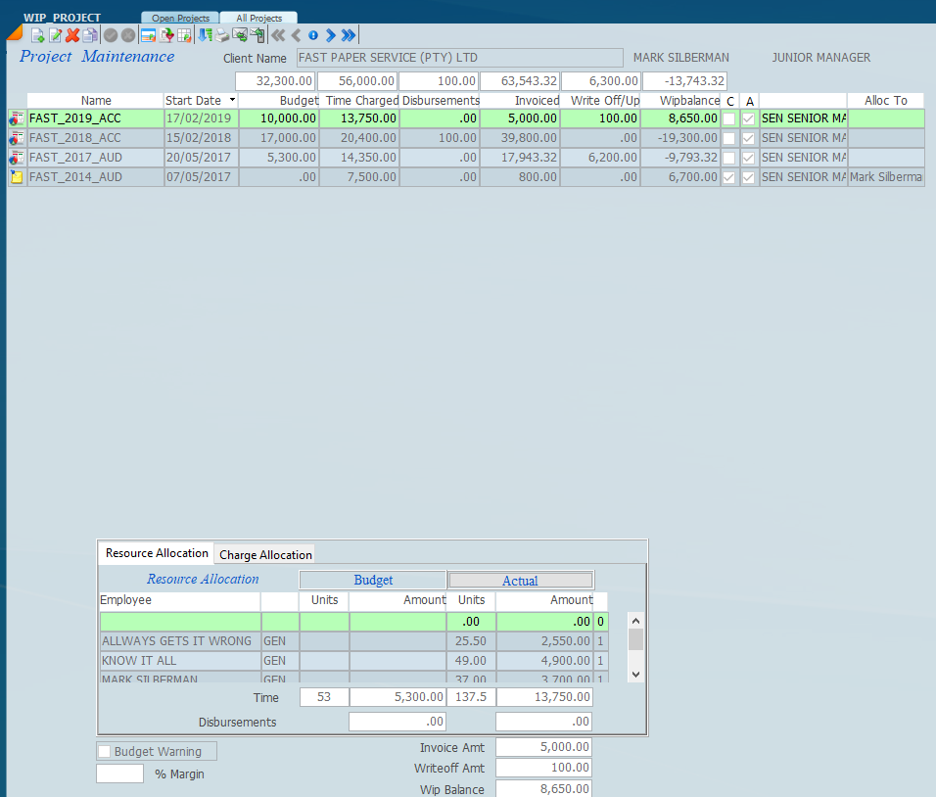Go to next record right arrow
The width and height of the screenshot is (936, 797).
tap(331, 35)
